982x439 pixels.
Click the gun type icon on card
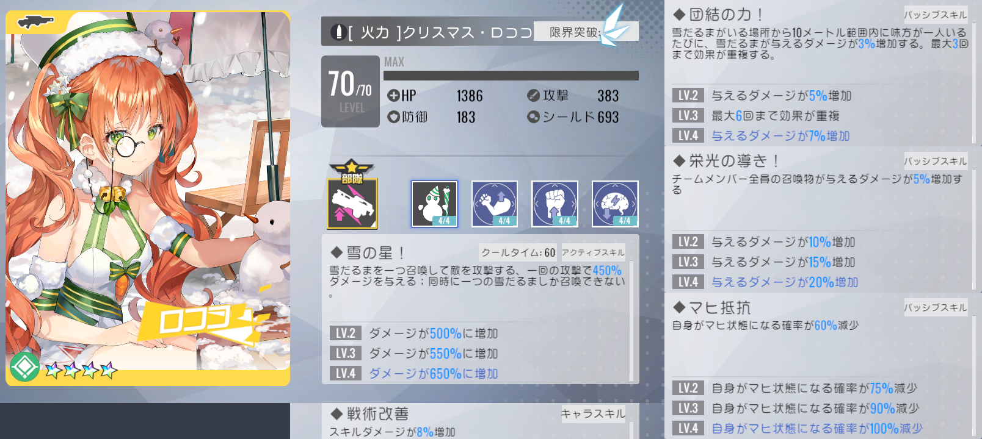[x=36, y=23]
